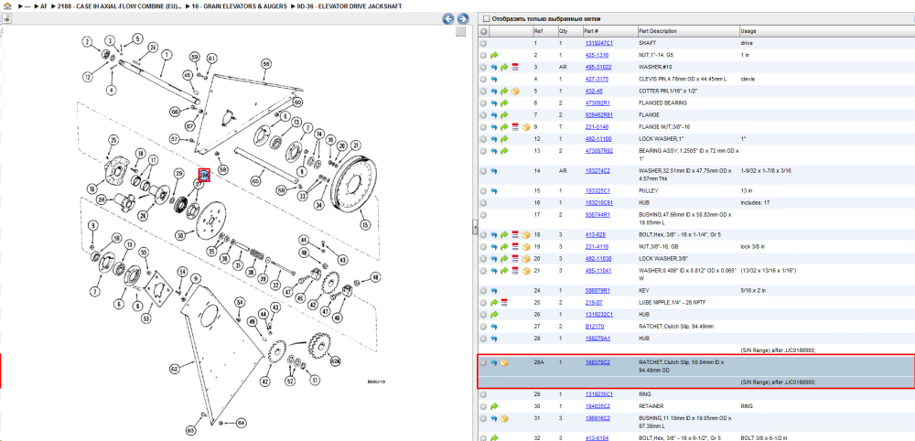Viewport: 915px width, 441px height.
Task: Click package icon on BUSHING row 31
Action: tap(505, 418)
